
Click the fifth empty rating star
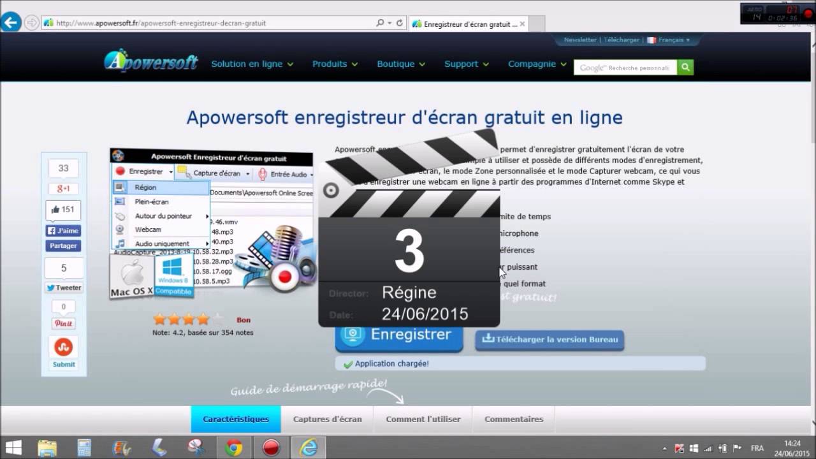pyautogui.click(x=217, y=319)
